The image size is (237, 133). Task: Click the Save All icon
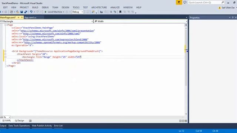(26, 12)
